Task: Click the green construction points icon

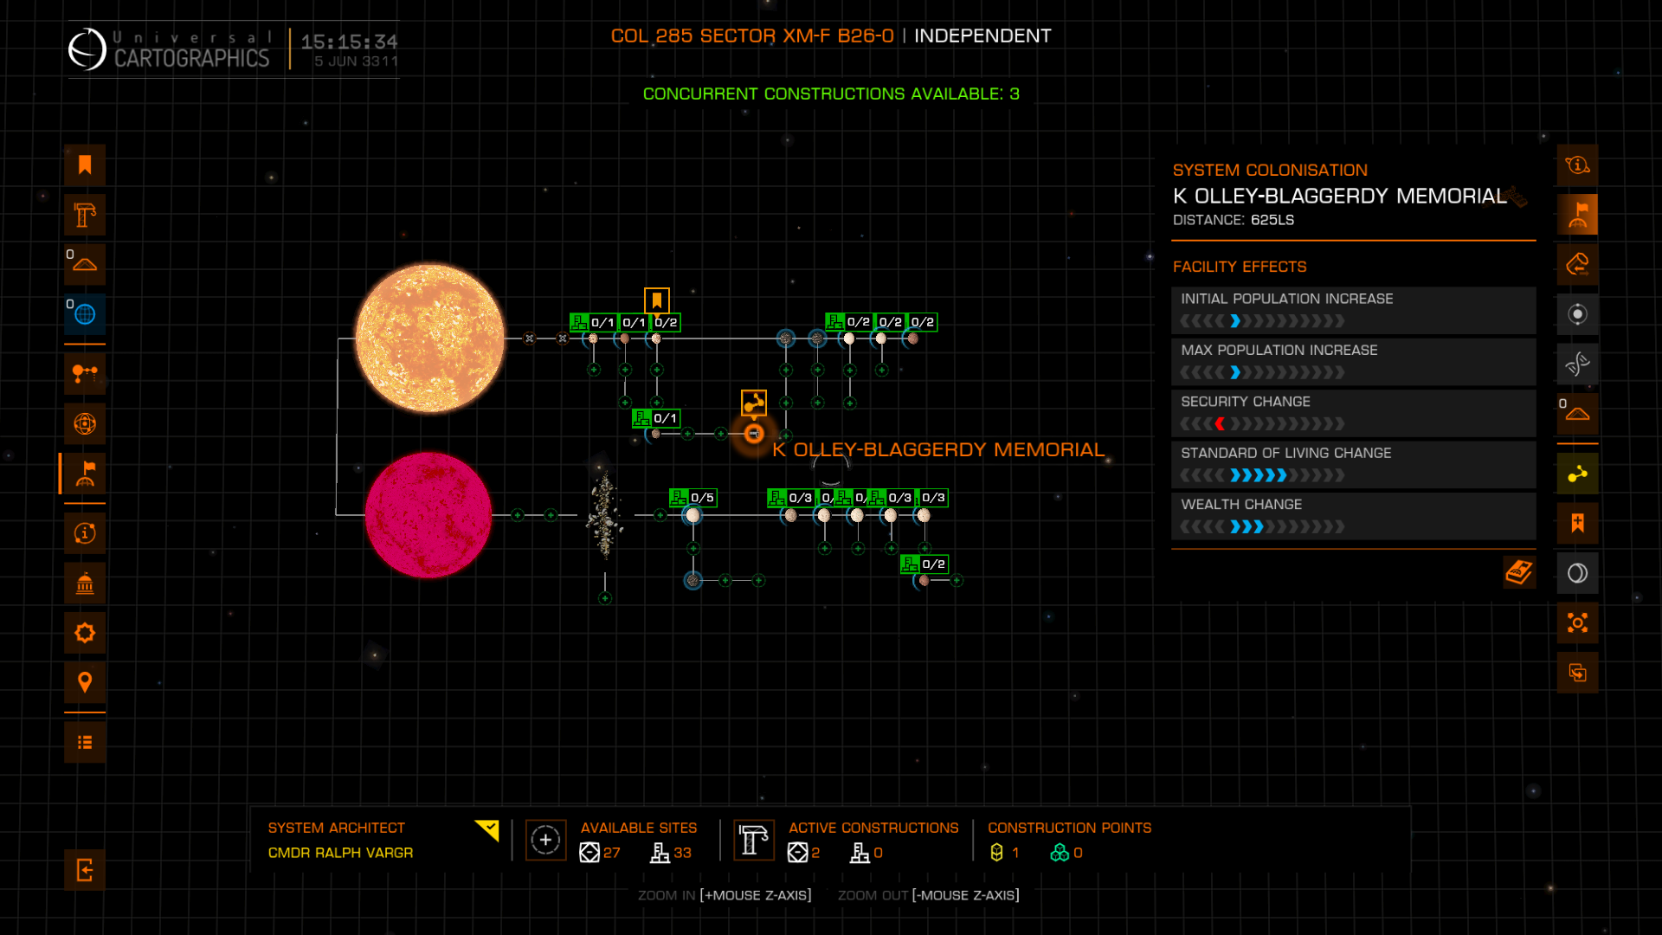Action: coord(1060,853)
